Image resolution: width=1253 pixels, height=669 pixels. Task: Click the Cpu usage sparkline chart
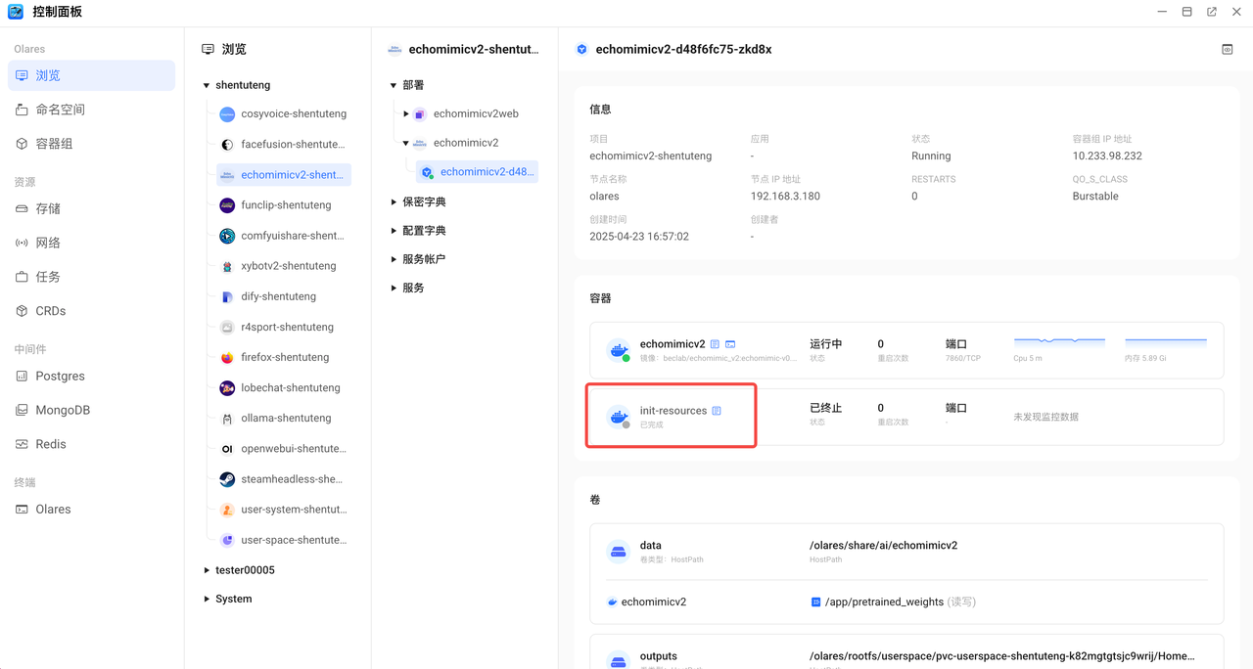pos(1059,341)
